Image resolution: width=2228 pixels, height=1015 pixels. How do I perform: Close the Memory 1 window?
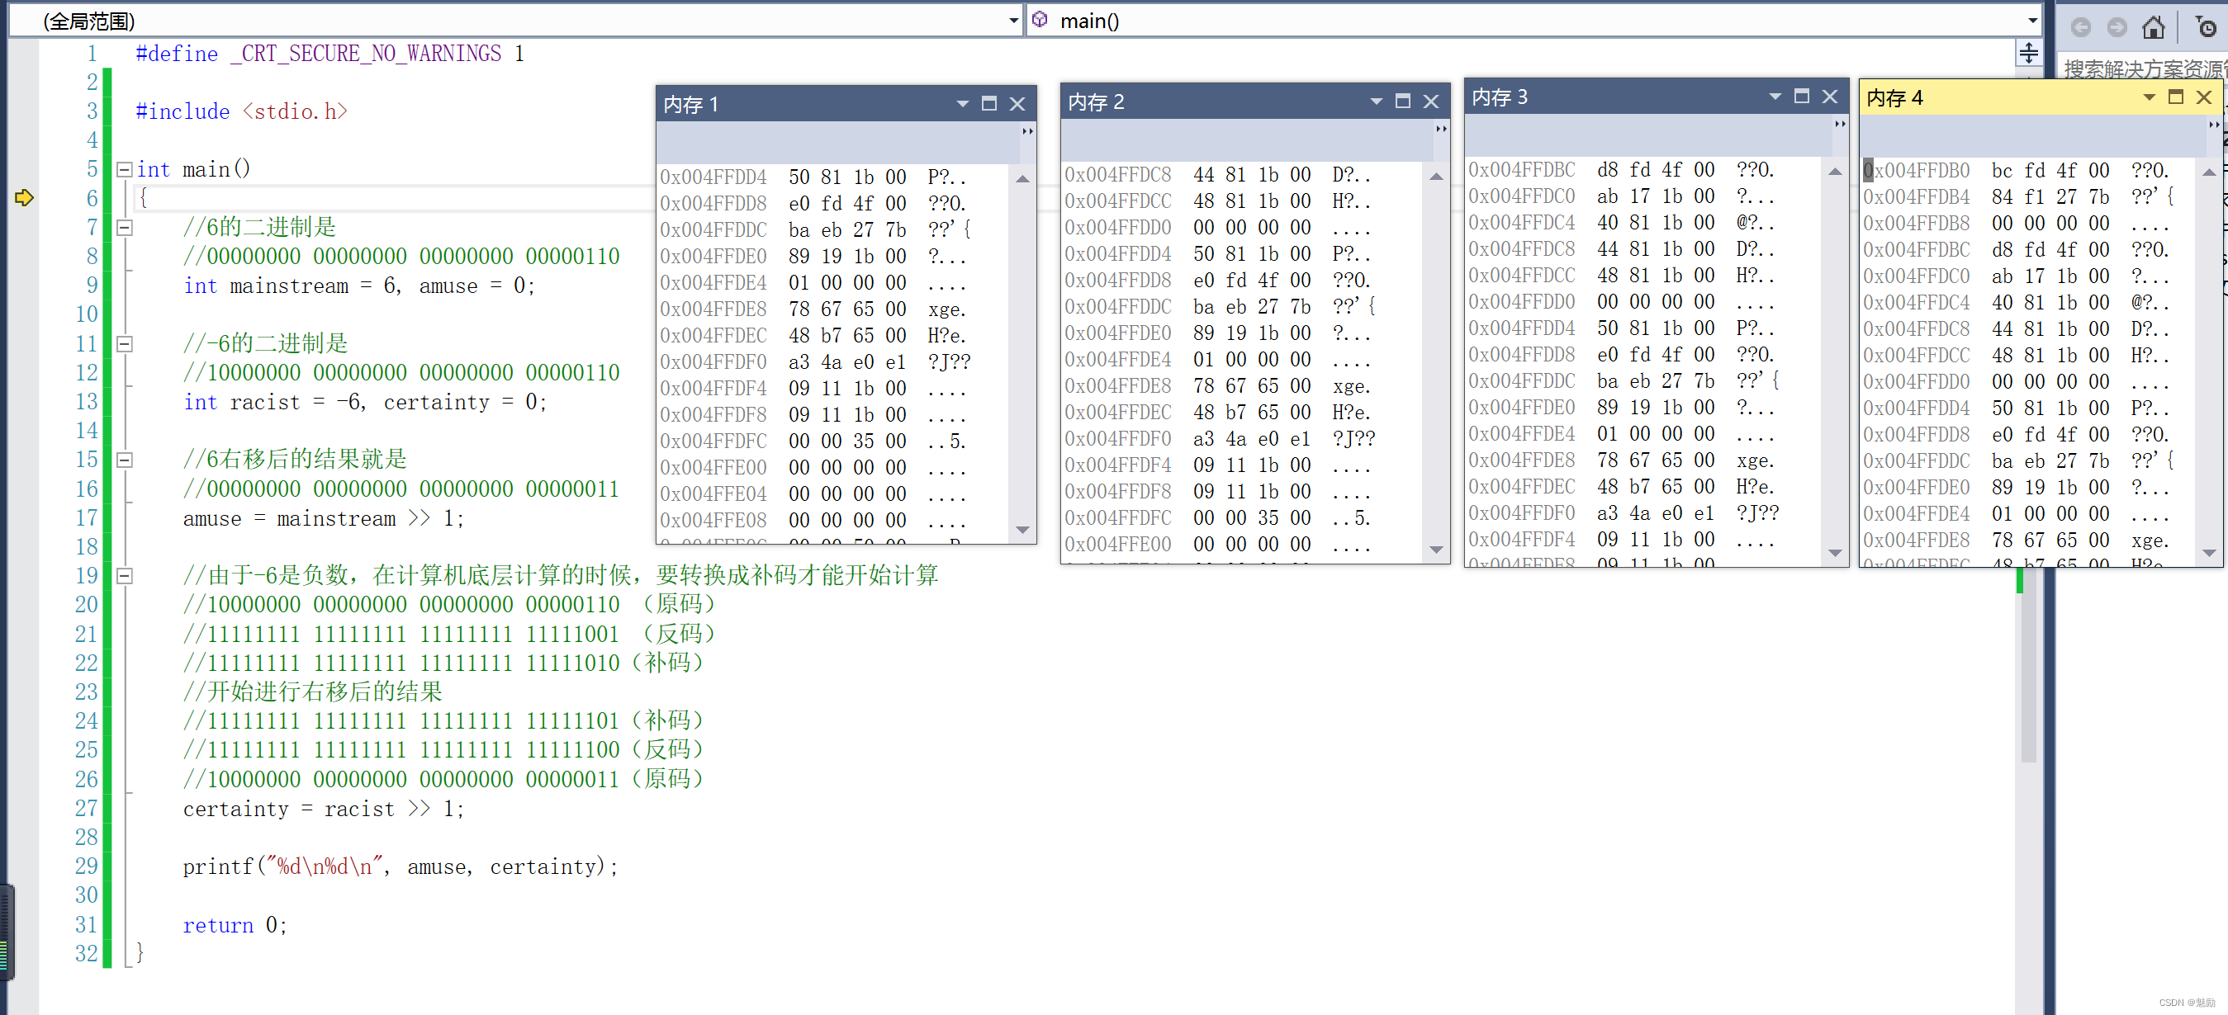(x=1017, y=104)
